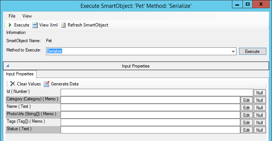This screenshot has width=272, height=141.
Task: Set the Name field to Null
Action: 260,107
